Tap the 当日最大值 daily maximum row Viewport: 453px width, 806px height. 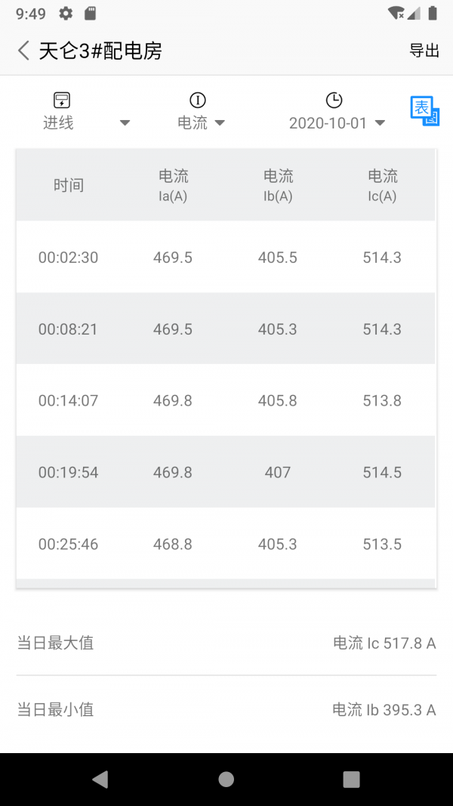226,643
